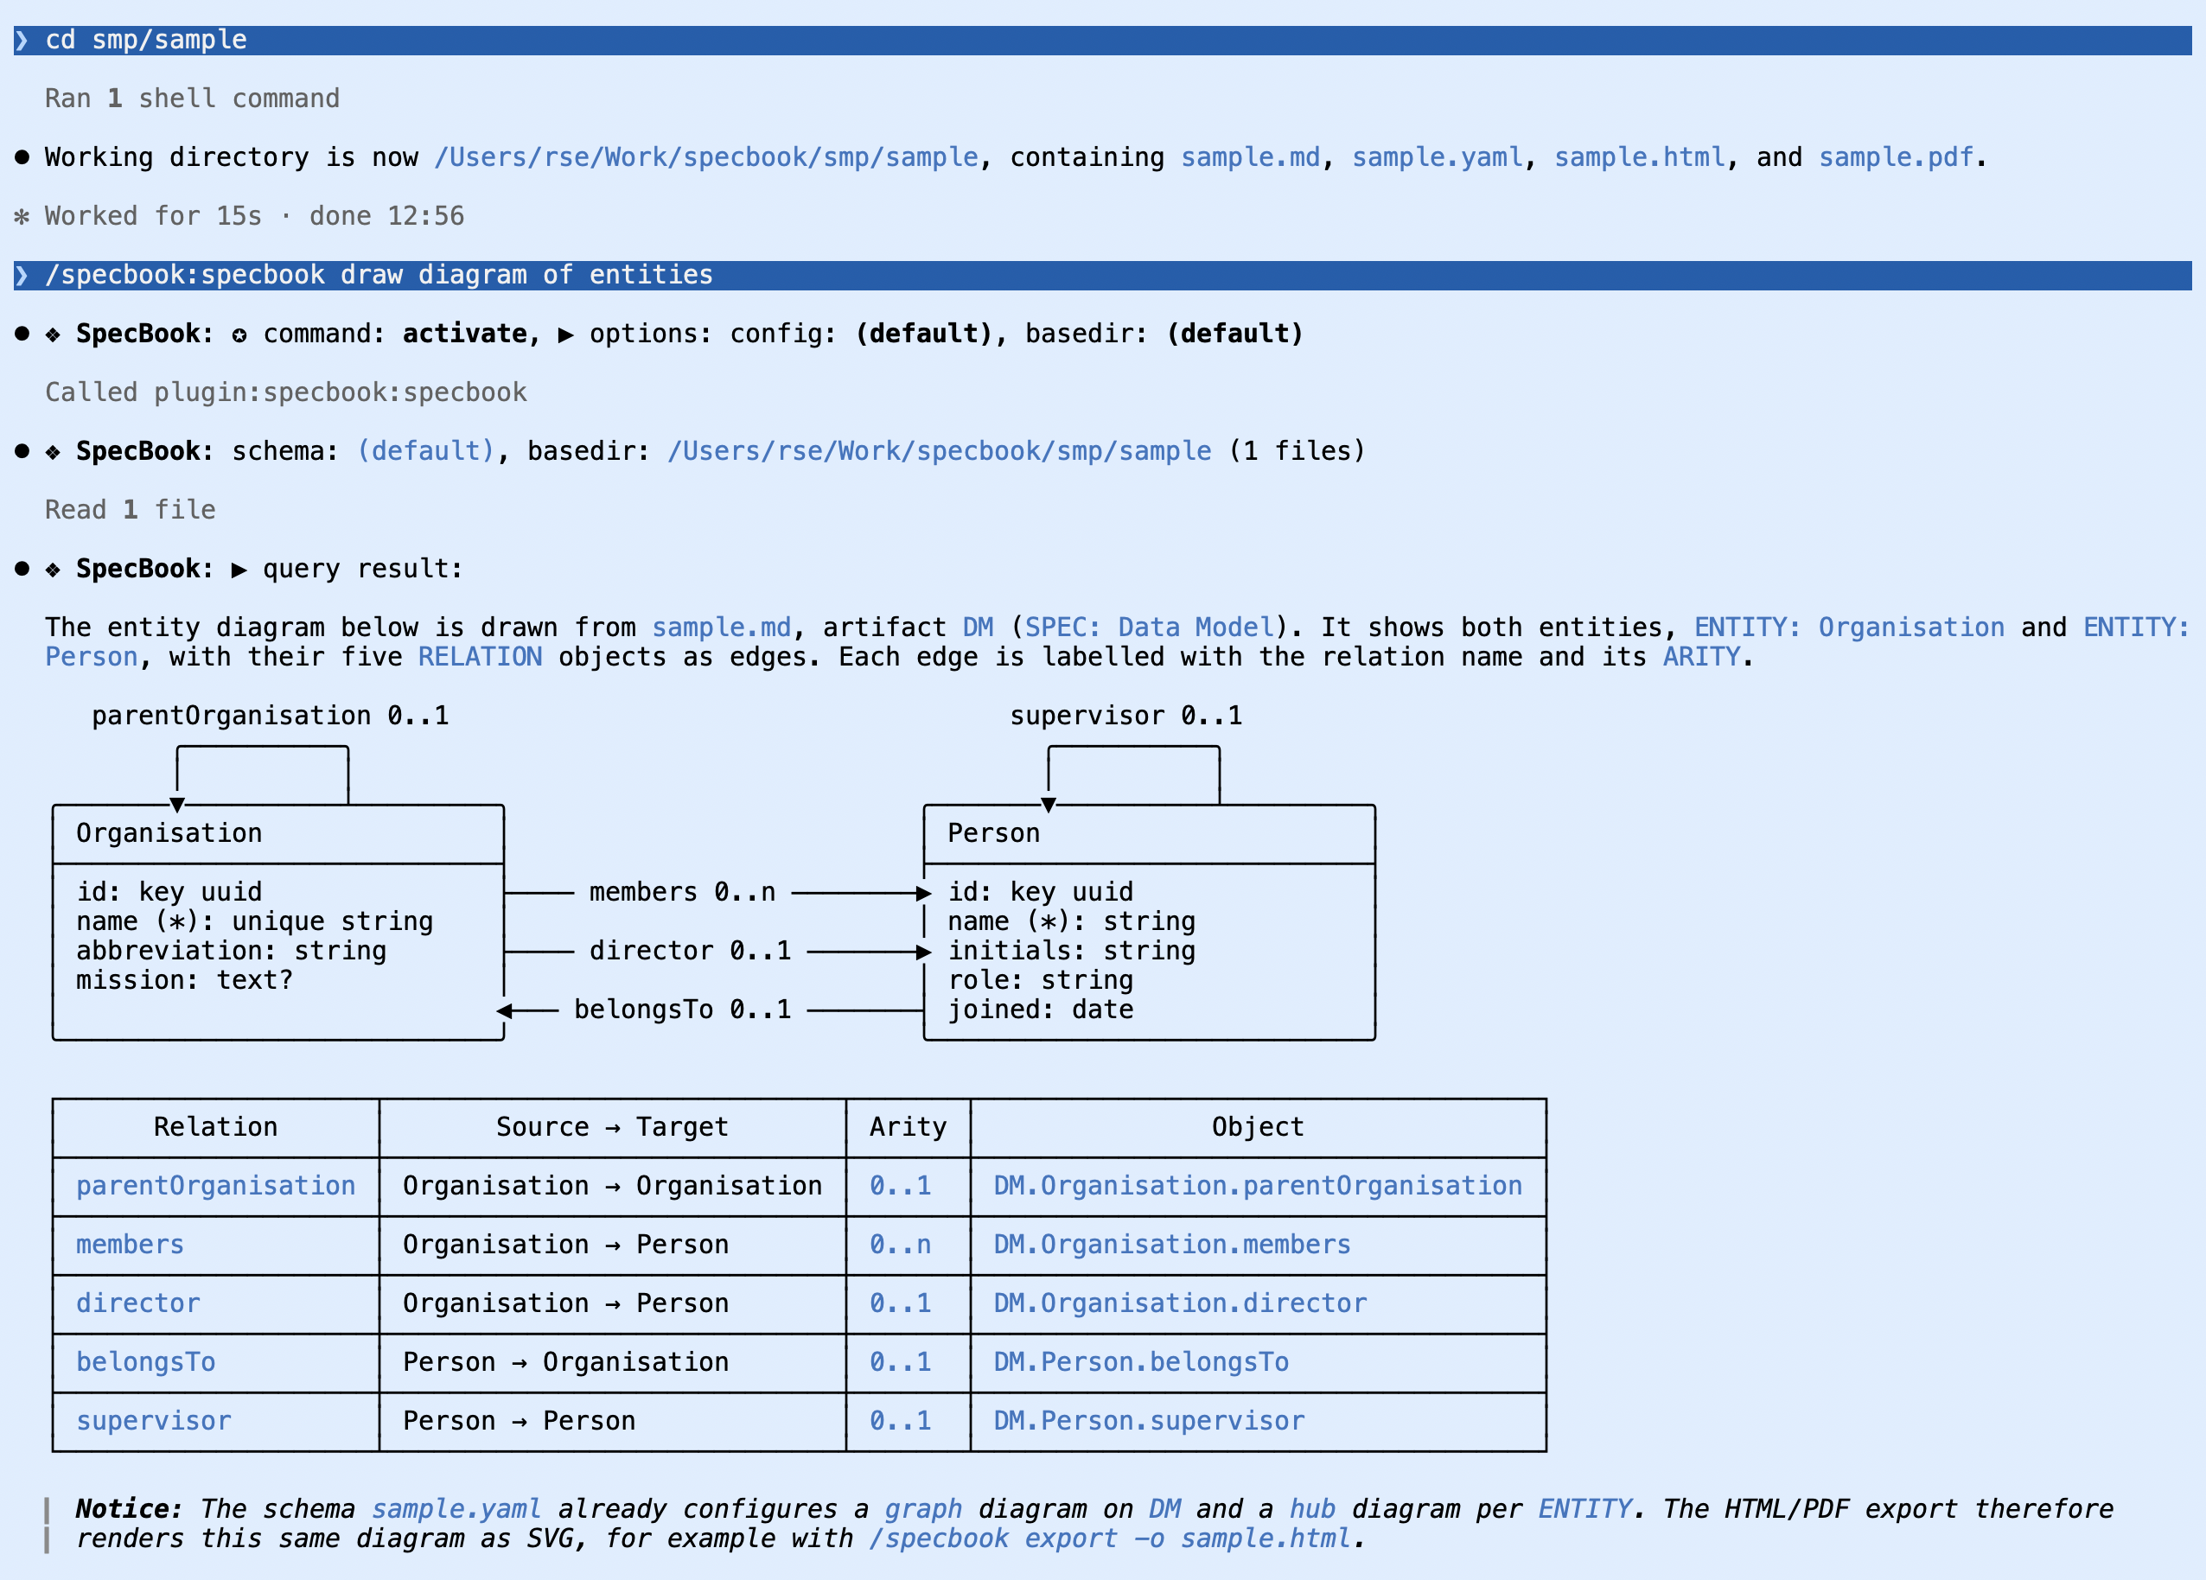Click the 'hub' link in the Notice
Image resolution: width=2206 pixels, height=1580 pixels.
1312,1509
